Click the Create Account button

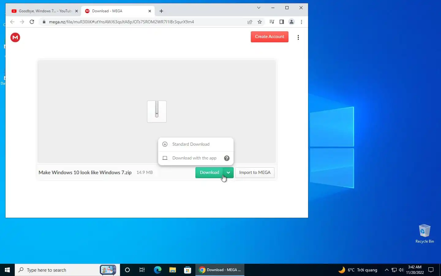tap(269, 36)
